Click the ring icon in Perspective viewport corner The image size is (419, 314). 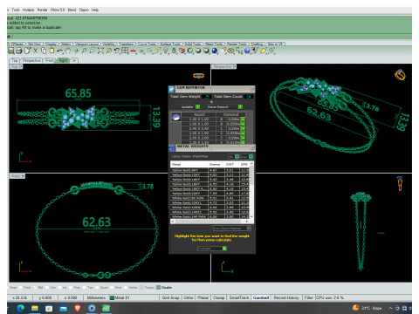click(400, 74)
